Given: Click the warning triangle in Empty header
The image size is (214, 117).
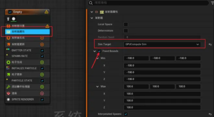Looking at the screenshot, I should coord(46,12).
